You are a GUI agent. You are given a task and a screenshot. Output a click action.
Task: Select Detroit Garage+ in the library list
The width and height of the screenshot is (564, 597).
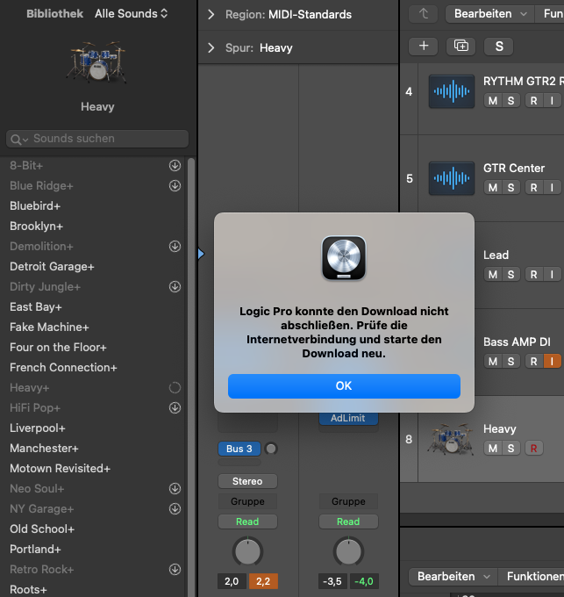coord(52,267)
